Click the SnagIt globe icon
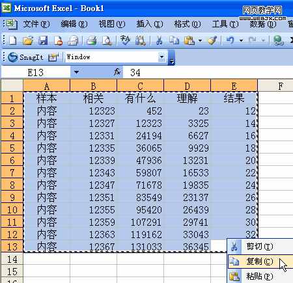The width and height of the screenshot is (293, 283). (x=13, y=57)
